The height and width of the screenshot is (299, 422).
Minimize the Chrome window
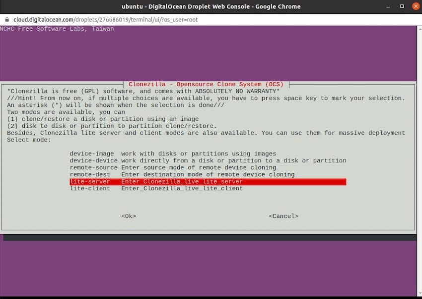(x=388, y=6)
